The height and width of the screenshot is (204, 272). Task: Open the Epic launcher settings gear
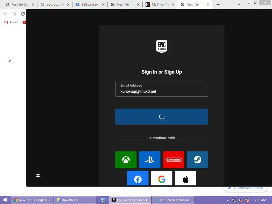38,176
